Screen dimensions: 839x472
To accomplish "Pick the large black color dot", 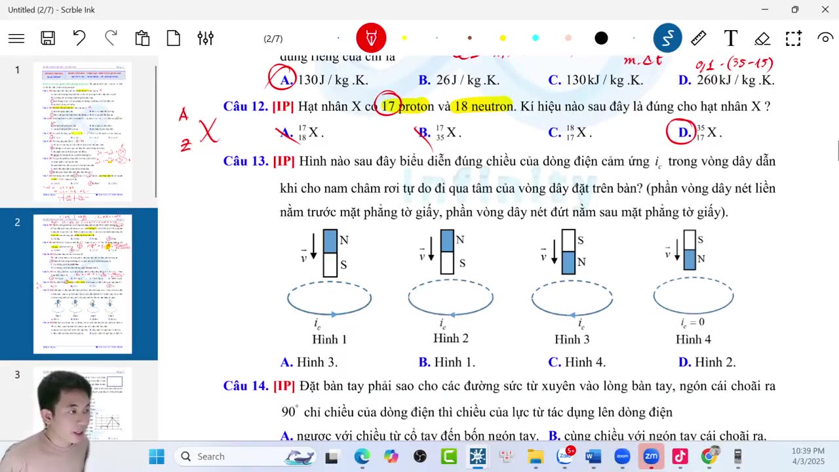I will tap(601, 38).
